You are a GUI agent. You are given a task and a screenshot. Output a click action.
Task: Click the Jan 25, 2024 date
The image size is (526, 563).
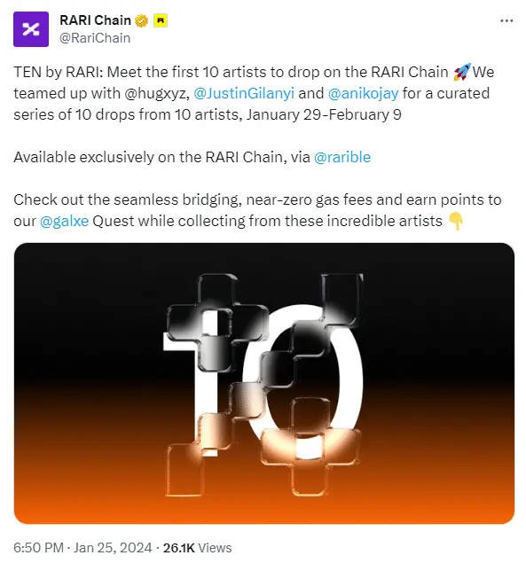(x=113, y=548)
